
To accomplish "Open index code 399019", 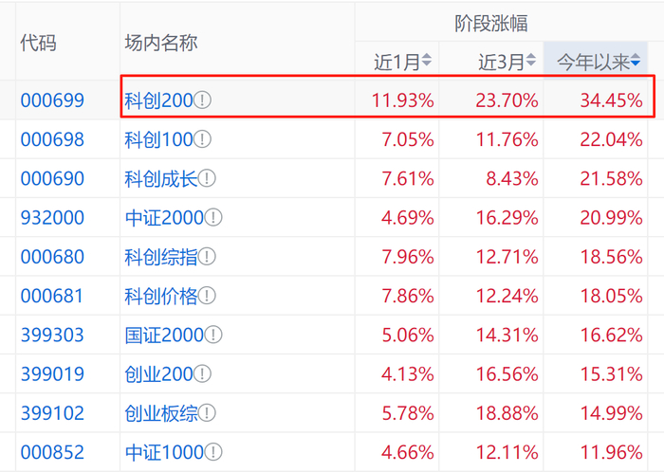I will click(x=52, y=373).
